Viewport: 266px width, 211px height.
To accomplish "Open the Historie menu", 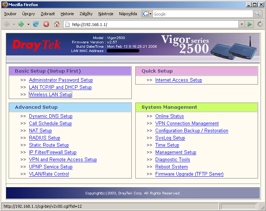I will point(67,14).
